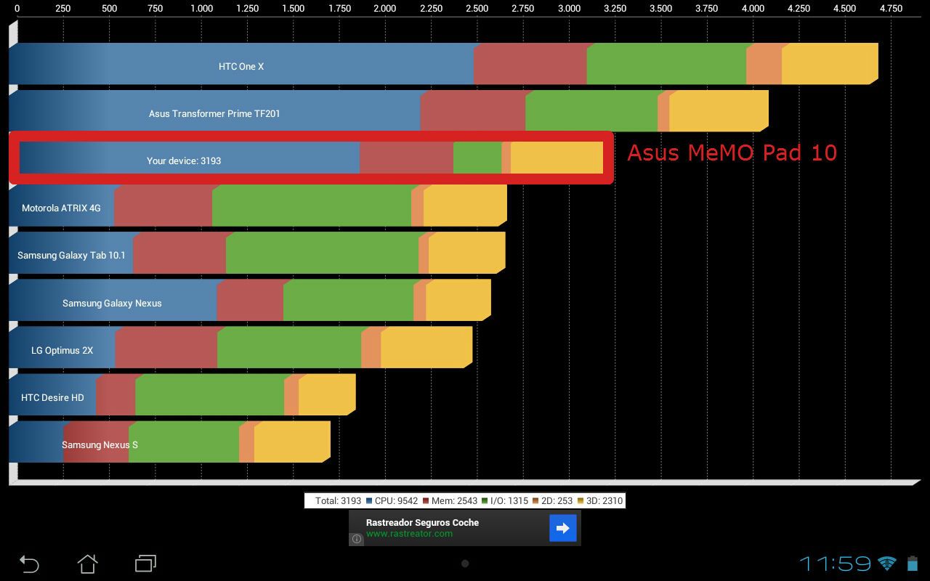Image resolution: width=930 pixels, height=581 pixels.
Task: Tap the Android Back navigation icon
Action: pyautogui.click(x=29, y=564)
